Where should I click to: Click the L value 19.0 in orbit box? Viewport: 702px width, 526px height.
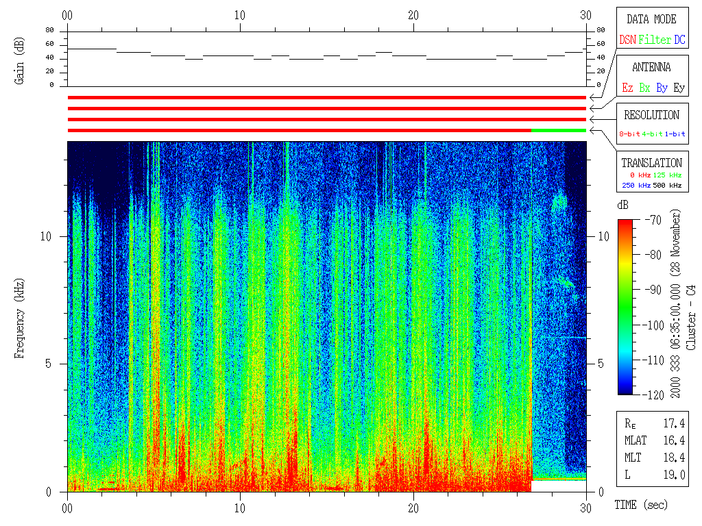pyautogui.click(x=675, y=475)
